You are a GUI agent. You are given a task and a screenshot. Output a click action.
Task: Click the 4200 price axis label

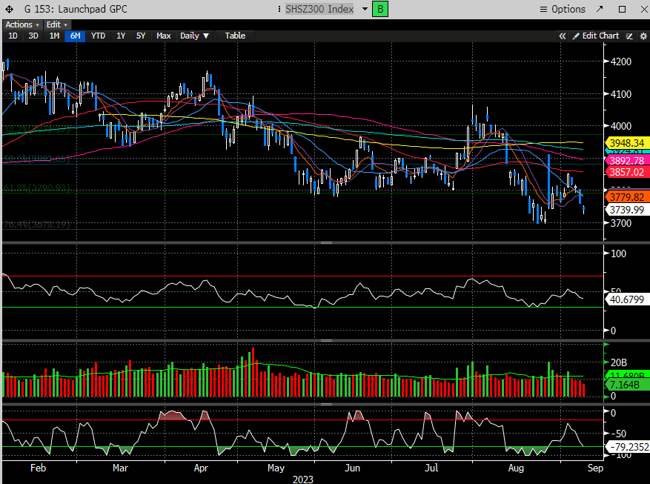coord(621,62)
